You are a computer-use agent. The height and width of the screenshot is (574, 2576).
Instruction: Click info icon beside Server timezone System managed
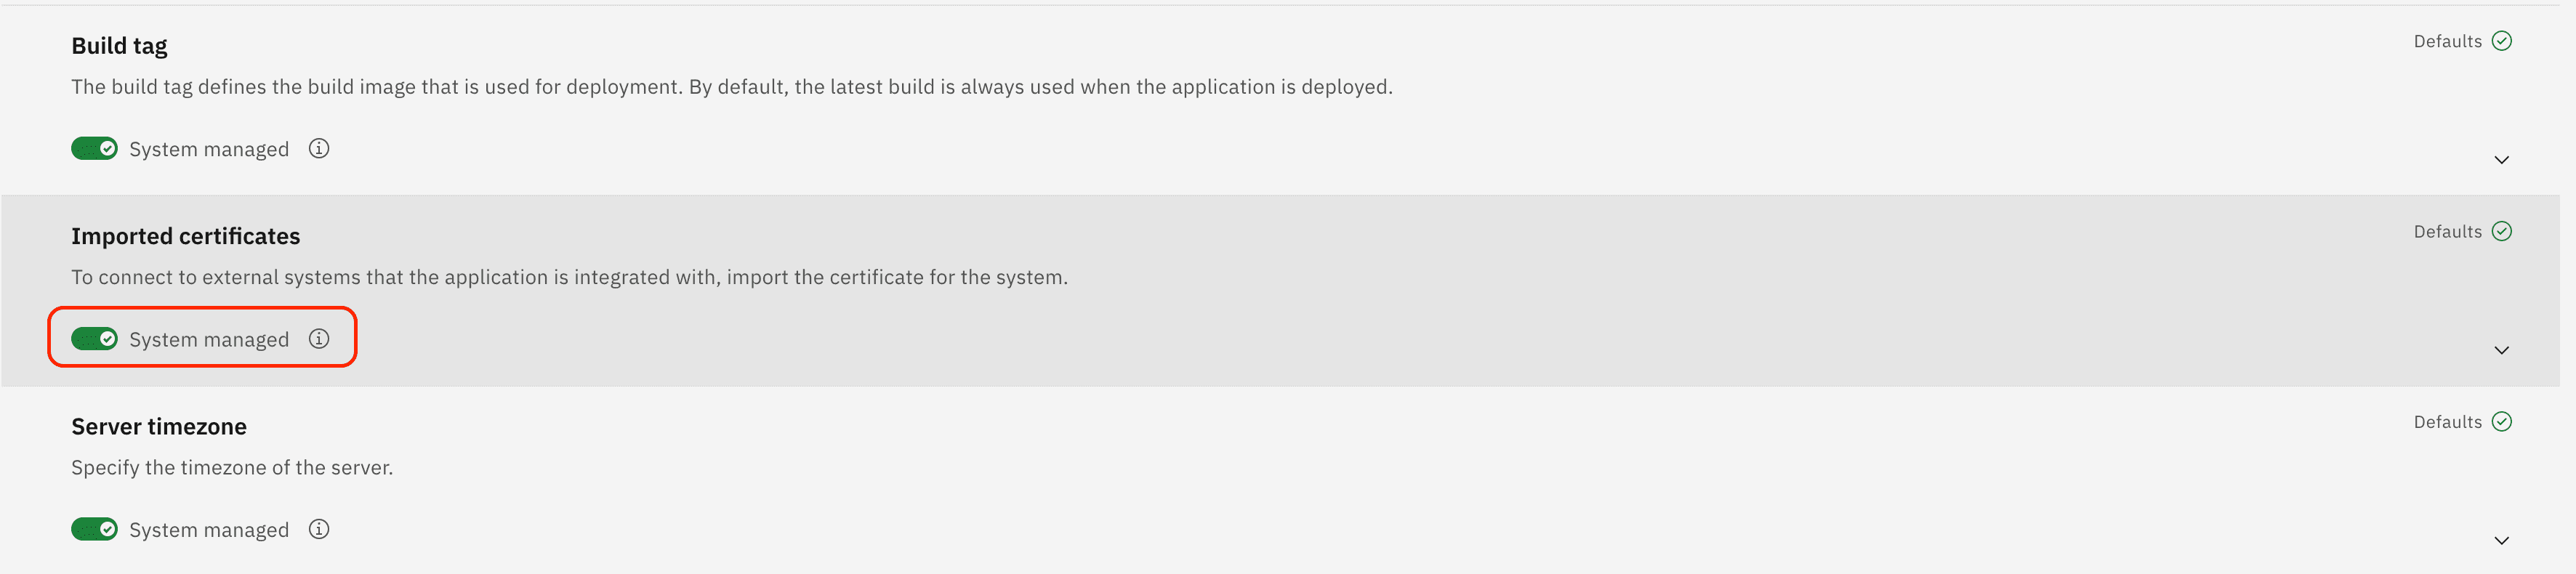319,529
